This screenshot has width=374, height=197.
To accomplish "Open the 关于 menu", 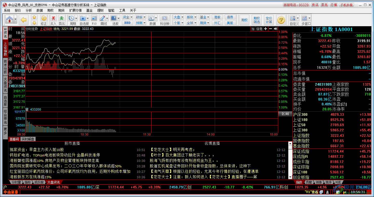I will tap(133, 10).
